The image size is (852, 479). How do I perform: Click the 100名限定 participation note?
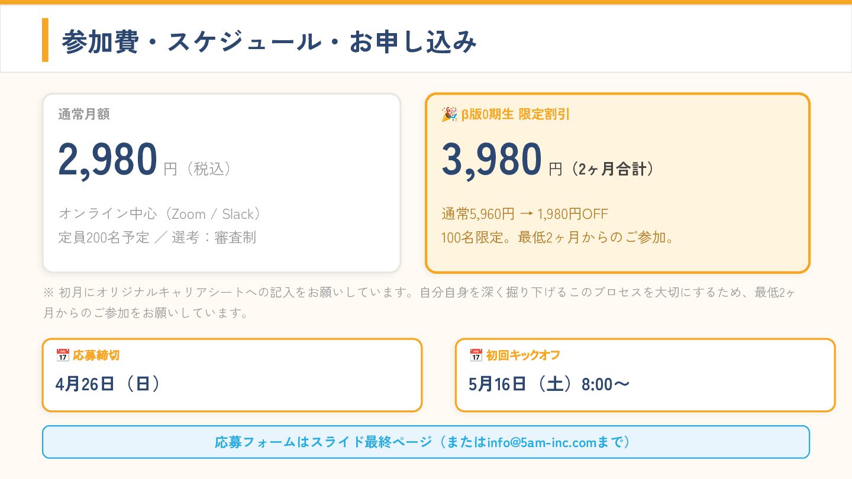point(557,238)
